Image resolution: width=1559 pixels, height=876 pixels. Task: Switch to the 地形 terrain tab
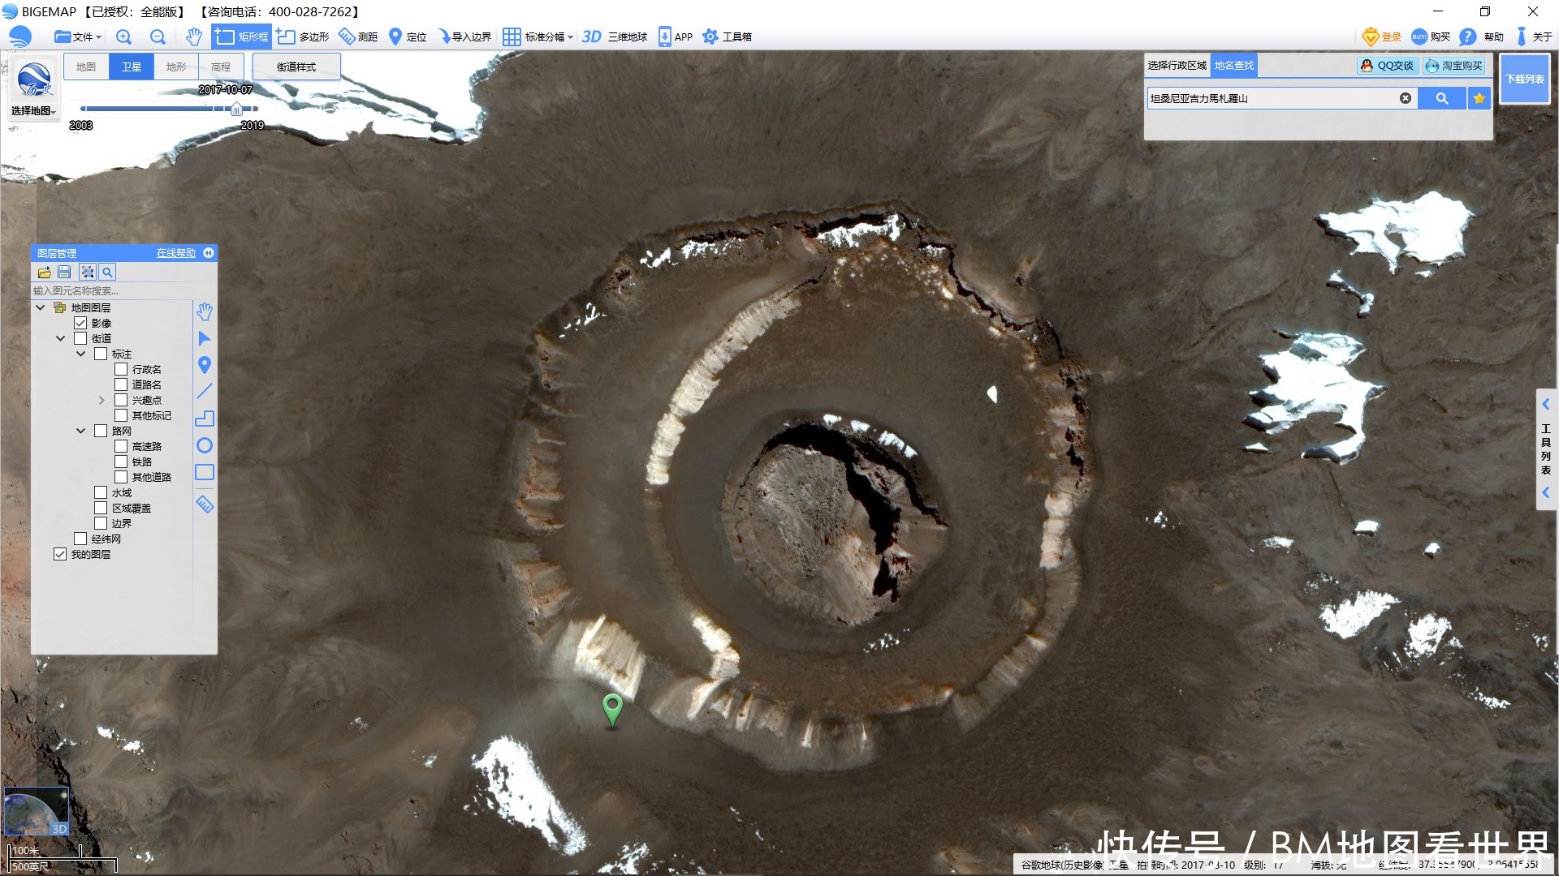[176, 67]
